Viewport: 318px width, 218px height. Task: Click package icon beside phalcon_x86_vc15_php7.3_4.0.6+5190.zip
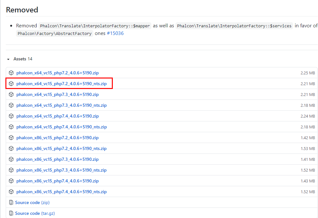(11, 159)
